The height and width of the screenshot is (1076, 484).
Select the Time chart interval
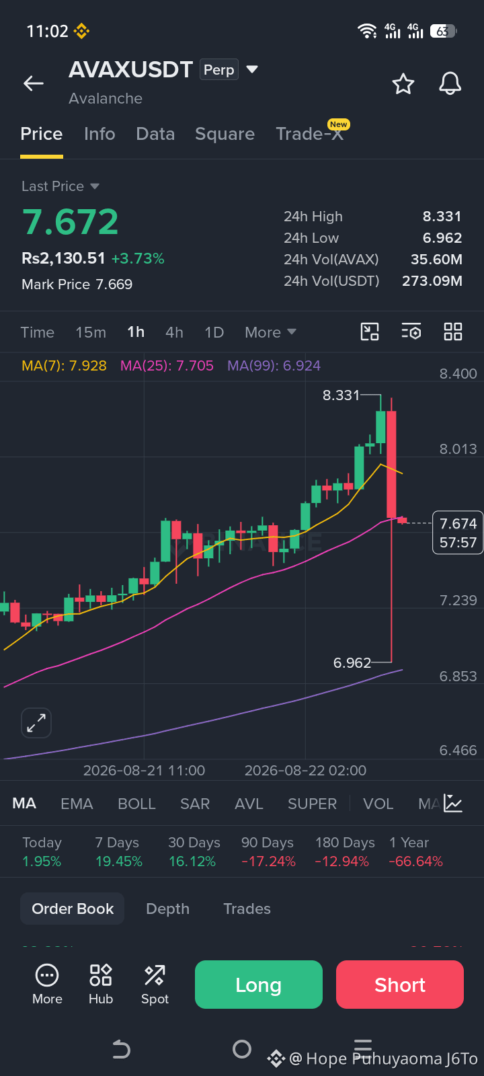(x=38, y=332)
